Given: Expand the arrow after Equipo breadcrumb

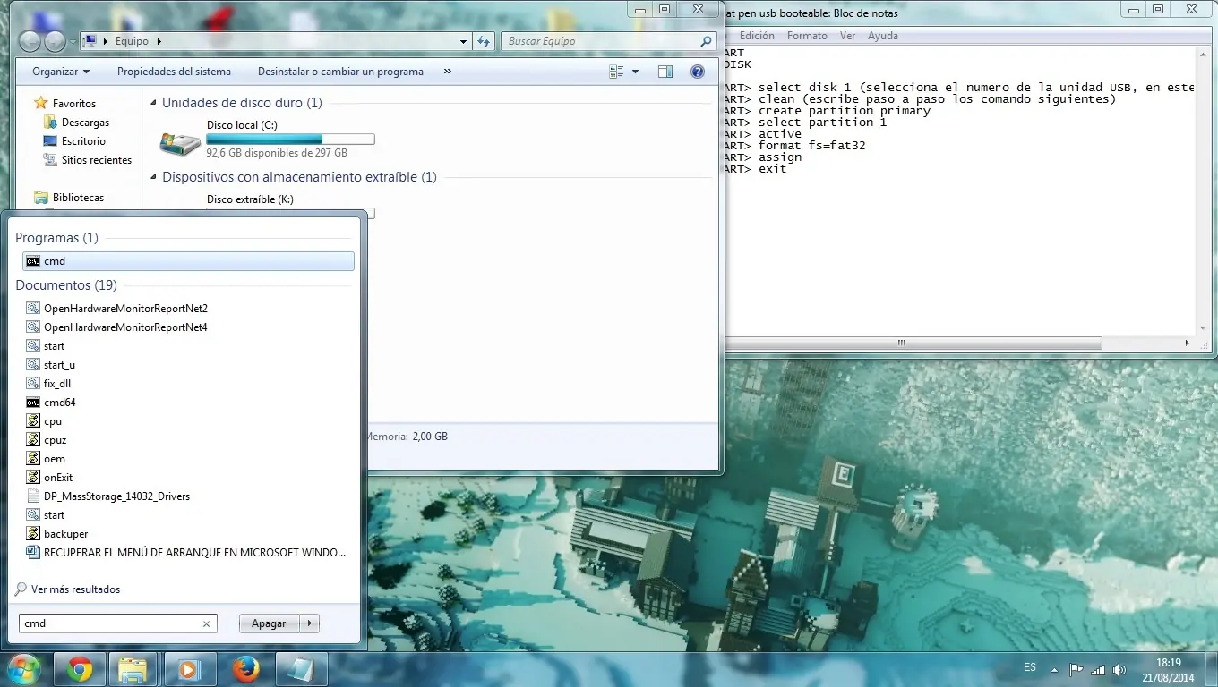Looking at the screenshot, I should click(x=159, y=41).
